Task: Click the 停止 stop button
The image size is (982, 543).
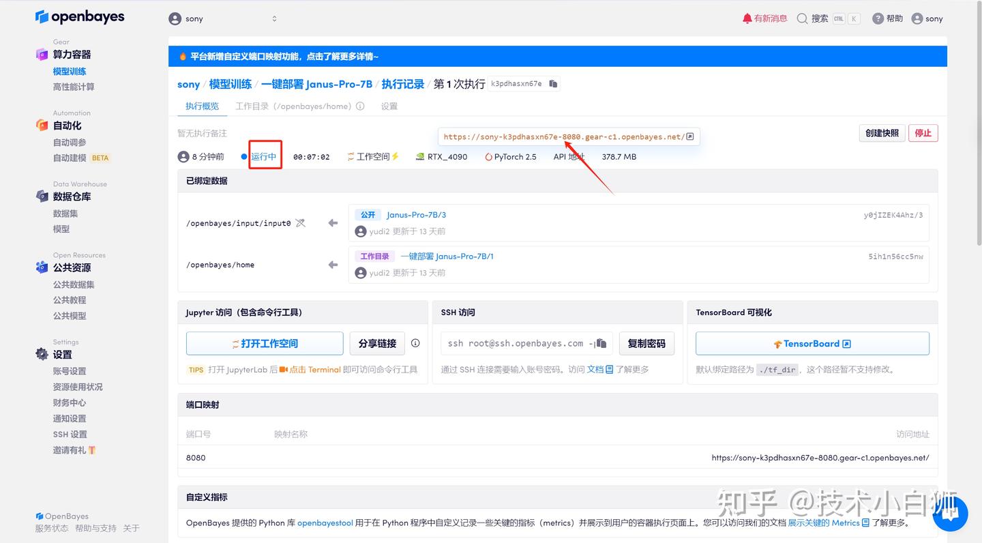Action: [923, 133]
